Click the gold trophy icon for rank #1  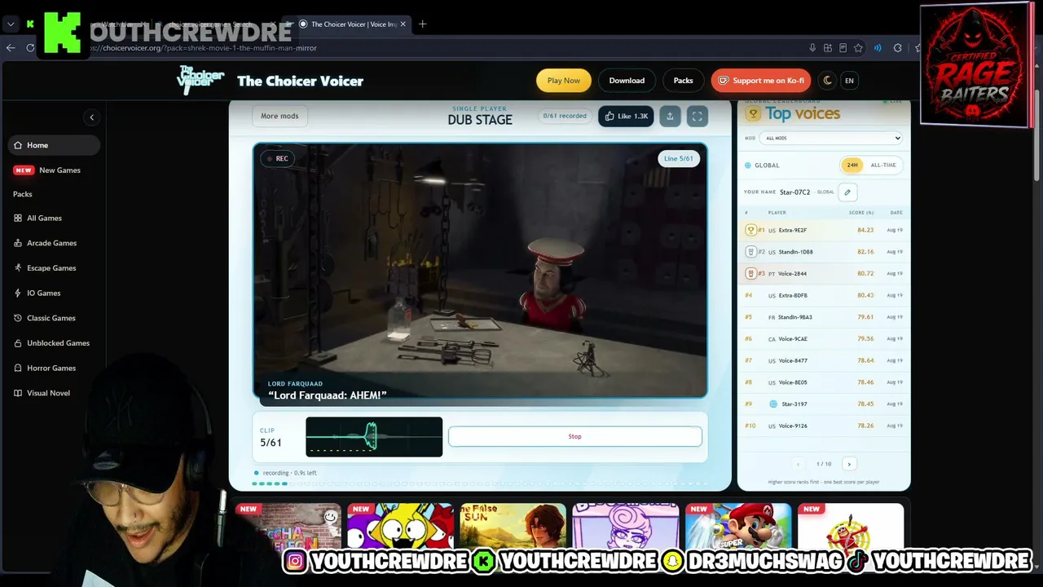tap(751, 230)
